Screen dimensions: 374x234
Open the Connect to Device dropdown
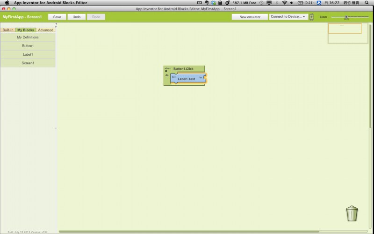pyautogui.click(x=288, y=17)
